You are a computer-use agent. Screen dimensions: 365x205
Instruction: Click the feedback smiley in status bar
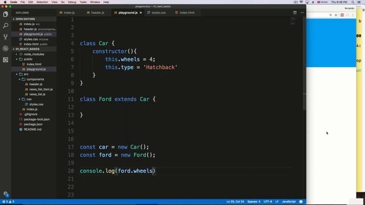pyautogui.click(x=301, y=202)
